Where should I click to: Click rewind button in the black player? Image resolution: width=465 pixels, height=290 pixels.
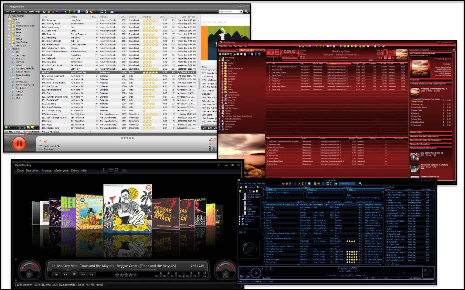coord(65,275)
